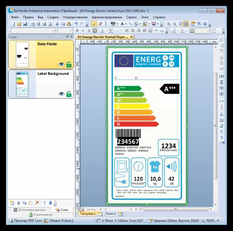Choose the text cursor tool

(106, 24)
